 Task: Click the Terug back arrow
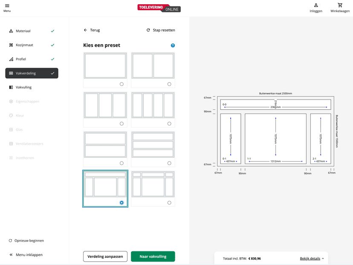[x=85, y=30]
